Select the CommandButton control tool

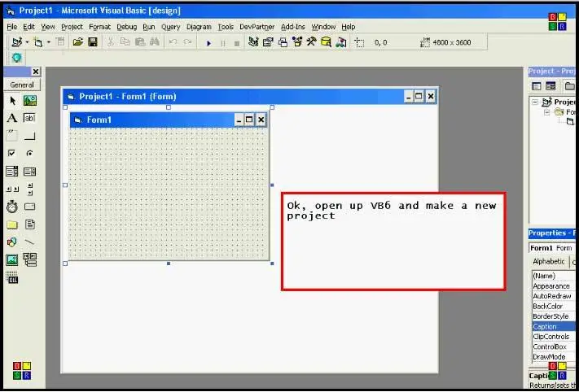tap(29, 137)
